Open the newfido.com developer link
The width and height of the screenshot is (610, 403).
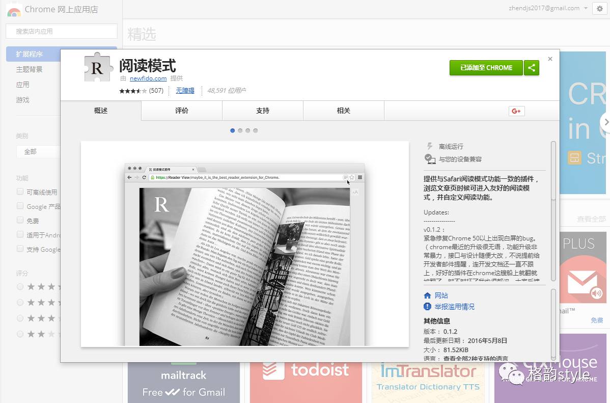(148, 78)
